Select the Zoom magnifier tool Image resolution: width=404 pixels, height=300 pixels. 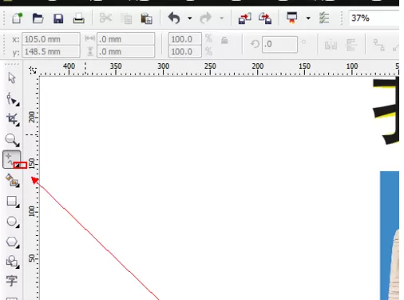11,139
